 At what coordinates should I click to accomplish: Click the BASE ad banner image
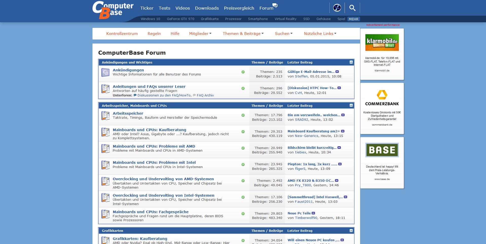[382, 150]
